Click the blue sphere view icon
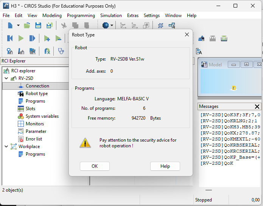This screenshot has width=263, height=206. click(x=106, y=25)
